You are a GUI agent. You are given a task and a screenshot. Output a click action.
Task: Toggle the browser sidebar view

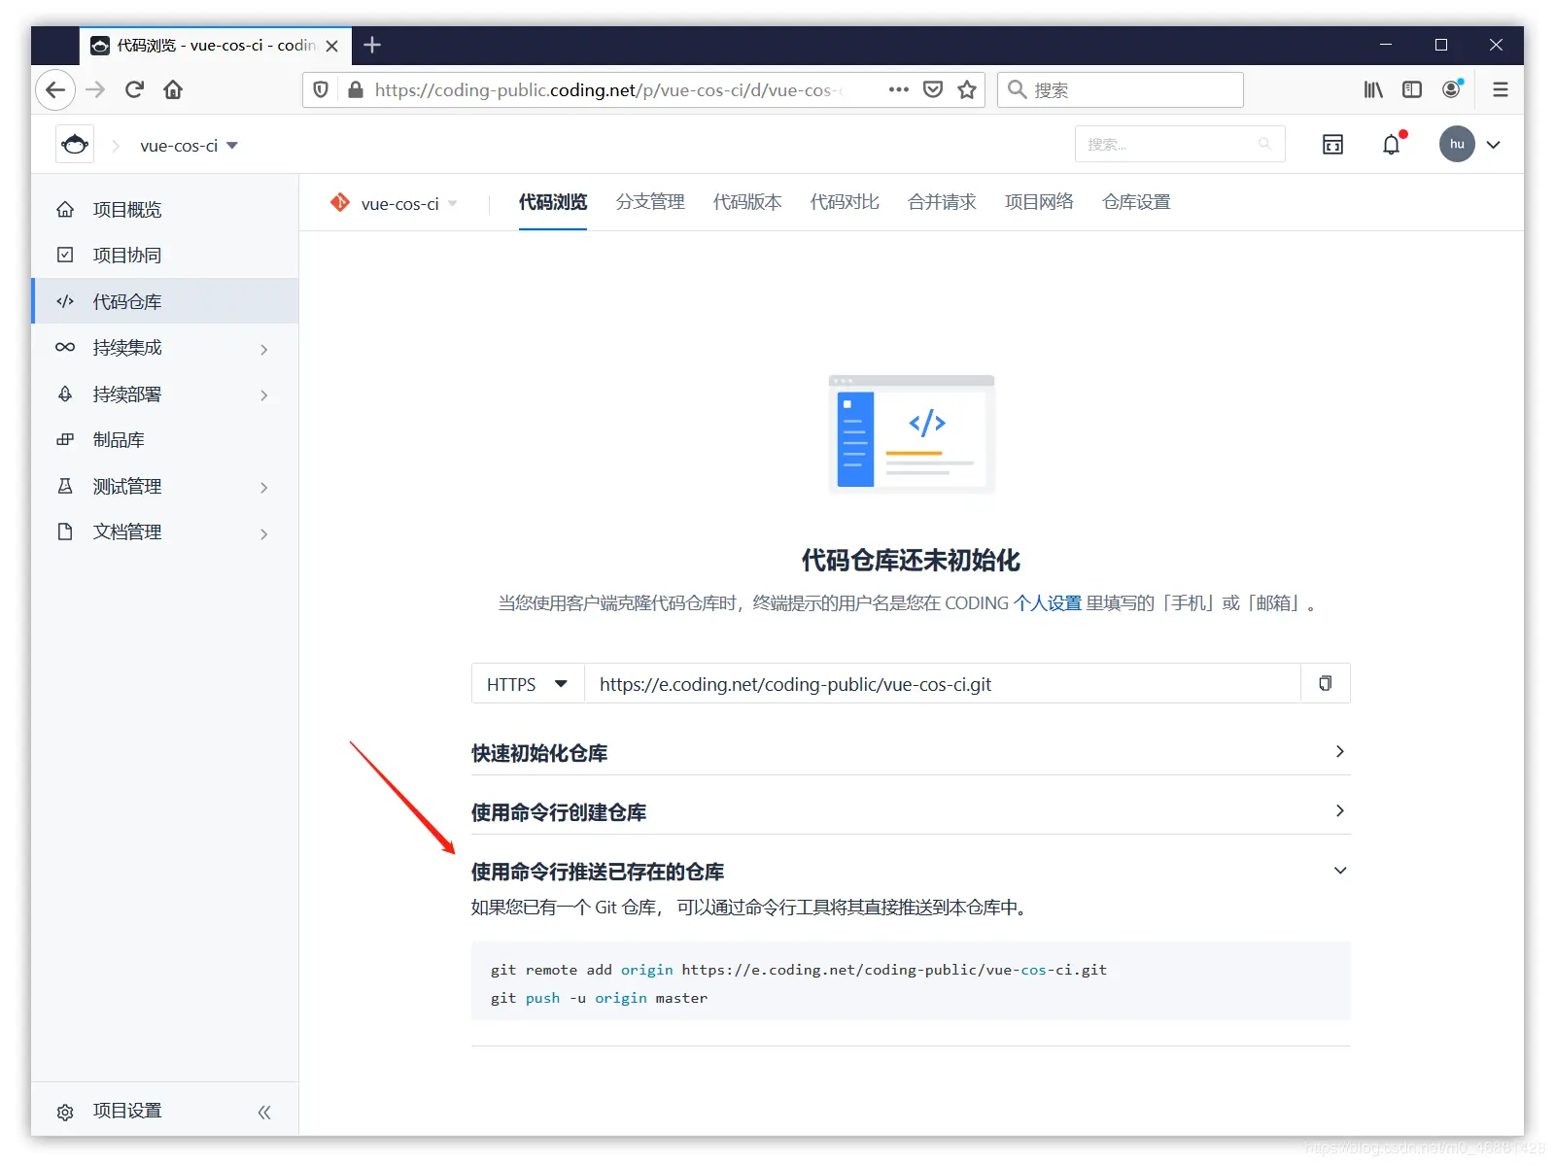pyautogui.click(x=1412, y=90)
